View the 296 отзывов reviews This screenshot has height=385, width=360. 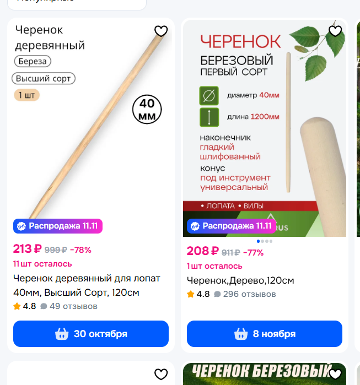tap(245, 294)
